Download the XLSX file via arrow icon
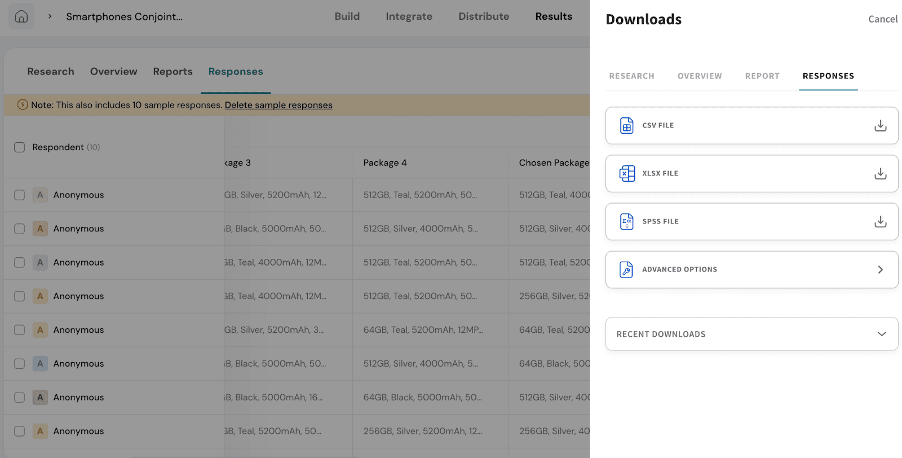This screenshot has height=458, width=902. tap(880, 173)
